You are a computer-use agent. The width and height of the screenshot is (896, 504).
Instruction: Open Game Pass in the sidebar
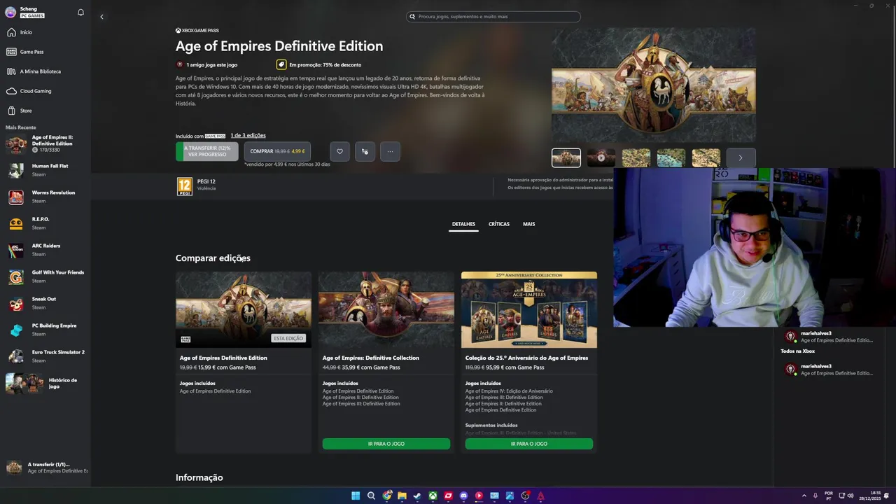coord(45,52)
